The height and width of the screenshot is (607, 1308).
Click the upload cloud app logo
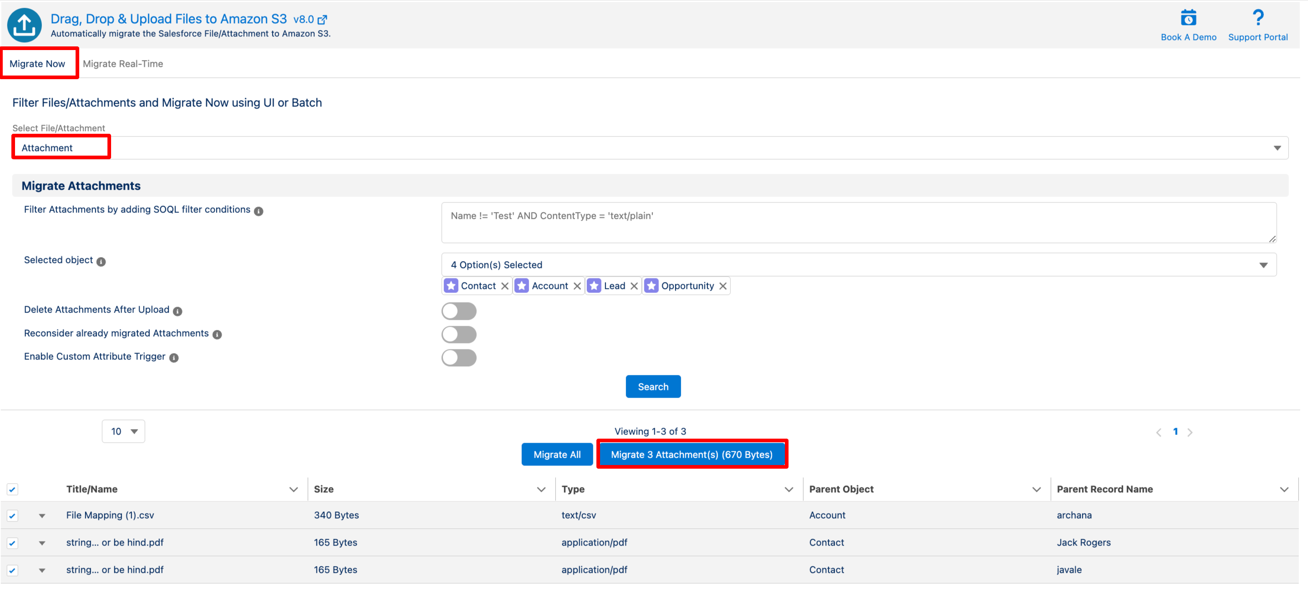pos(24,25)
